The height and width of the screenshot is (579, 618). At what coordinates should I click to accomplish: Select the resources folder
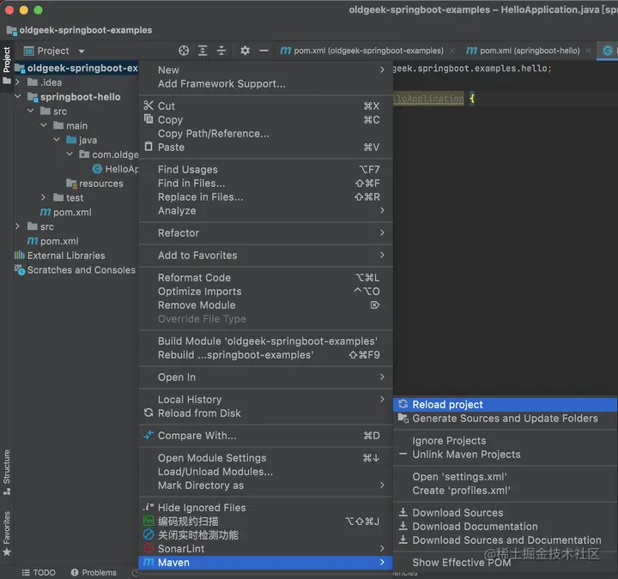pyautogui.click(x=94, y=184)
